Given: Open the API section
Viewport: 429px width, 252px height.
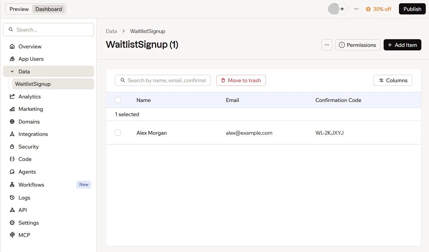Looking at the screenshot, I should tap(48, 210).
